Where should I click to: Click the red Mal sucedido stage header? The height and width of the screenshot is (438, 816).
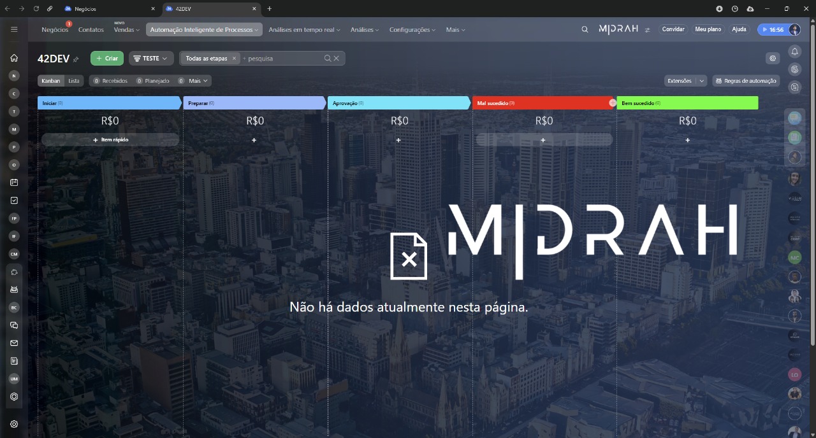541,102
